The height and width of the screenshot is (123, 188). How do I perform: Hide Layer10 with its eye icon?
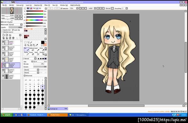tap(3, 47)
